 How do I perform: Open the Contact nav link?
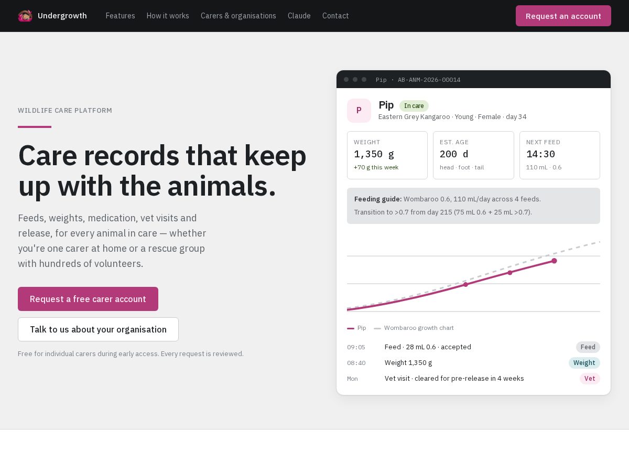tap(335, 16)
